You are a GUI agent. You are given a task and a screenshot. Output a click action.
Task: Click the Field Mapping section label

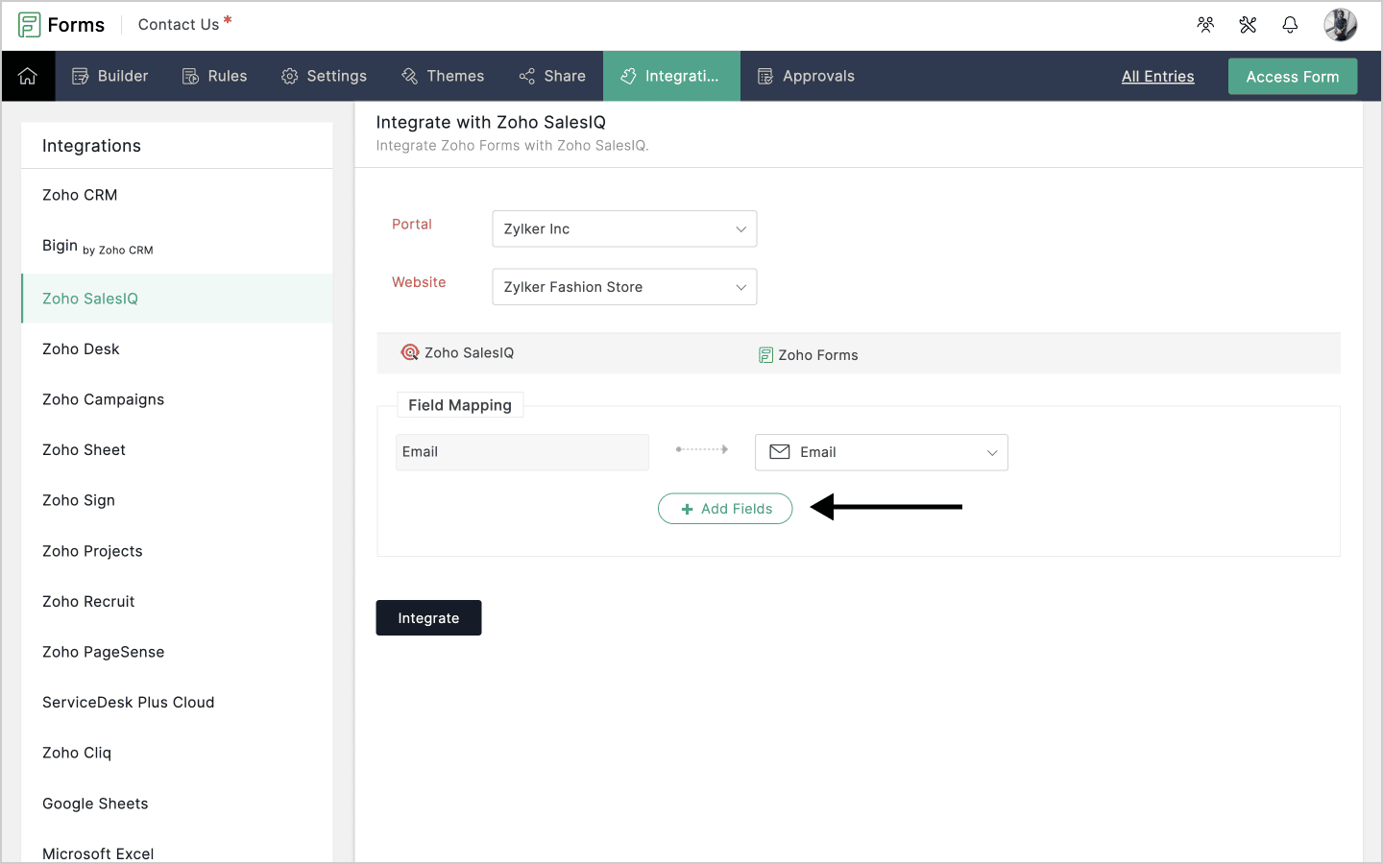point(460,405)
